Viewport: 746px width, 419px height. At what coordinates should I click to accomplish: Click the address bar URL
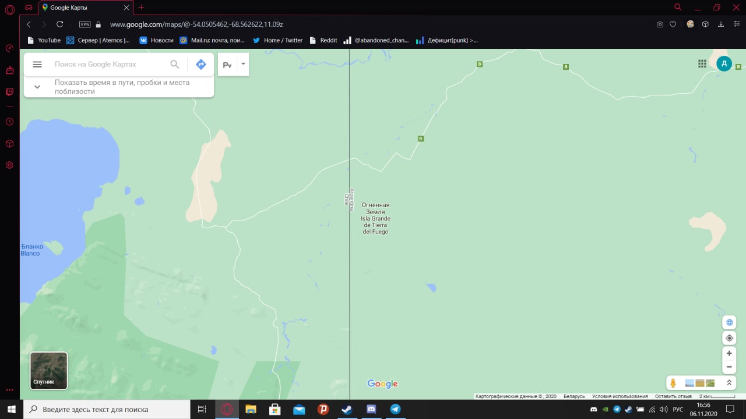pos(196,24)
